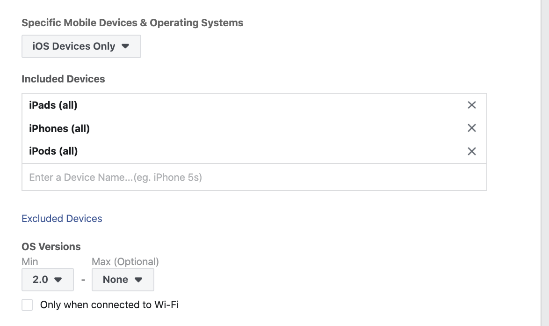
Task: Remove iPhones (all) with its X icon
Action: coord(472,128)
